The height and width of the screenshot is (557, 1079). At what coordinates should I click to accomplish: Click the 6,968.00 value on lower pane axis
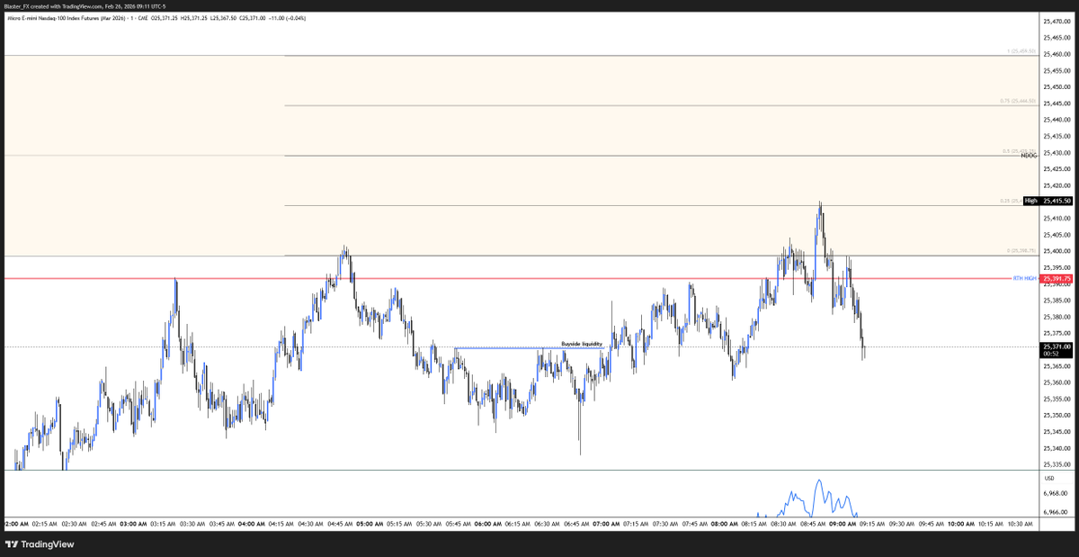coord(1057,493)
